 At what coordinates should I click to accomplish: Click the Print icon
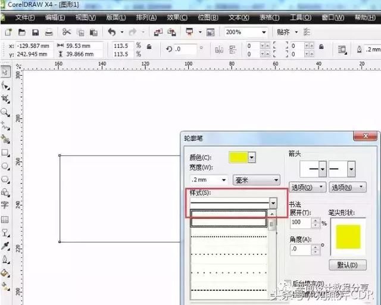point(49,32)
